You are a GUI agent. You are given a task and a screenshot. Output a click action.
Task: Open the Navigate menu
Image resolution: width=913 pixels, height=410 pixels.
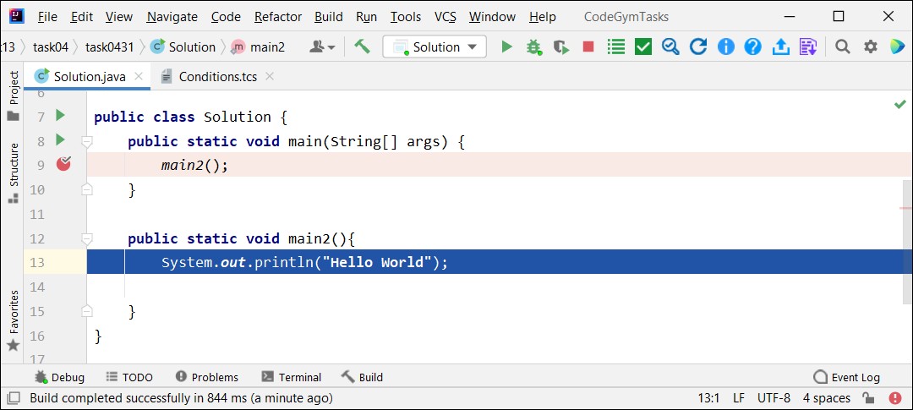172,17
